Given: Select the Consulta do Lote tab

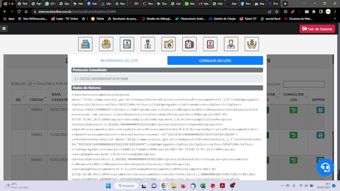Looking at the screenshot, I should (x=215, y=60).
